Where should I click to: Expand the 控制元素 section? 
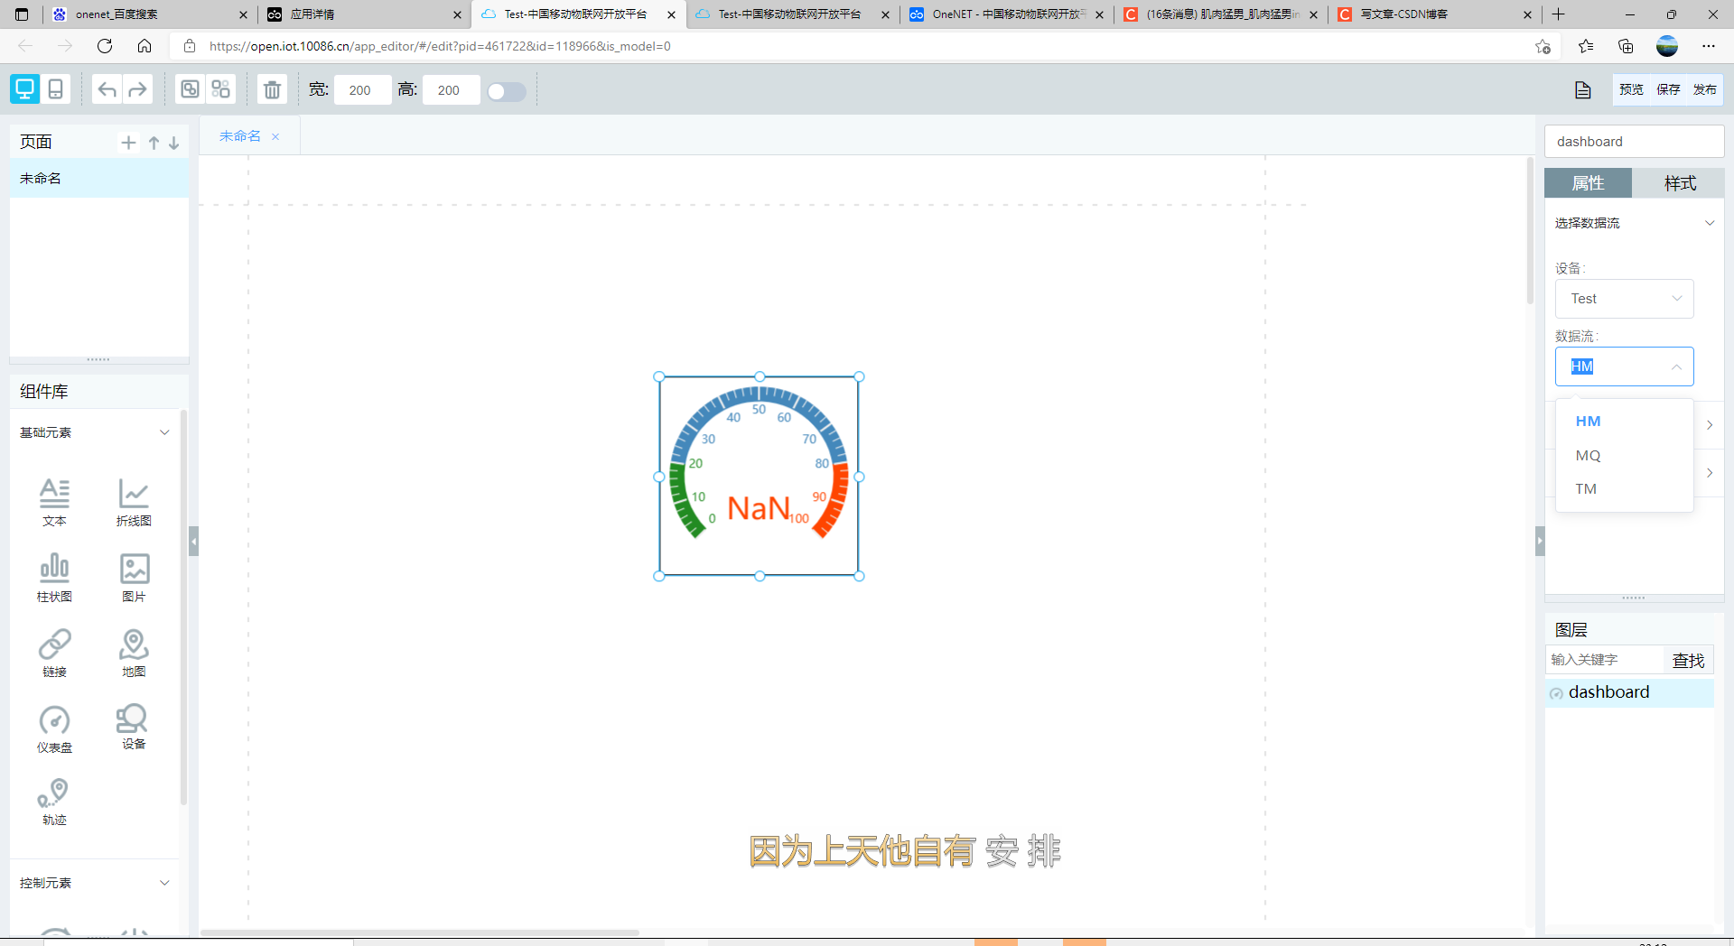pos(164,883)
